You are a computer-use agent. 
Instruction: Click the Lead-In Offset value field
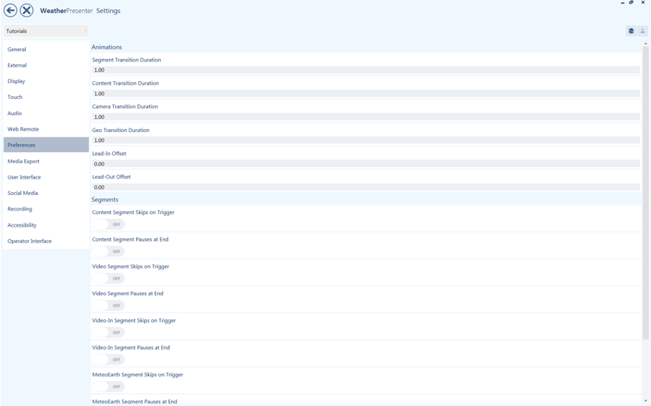click(366, 164)
